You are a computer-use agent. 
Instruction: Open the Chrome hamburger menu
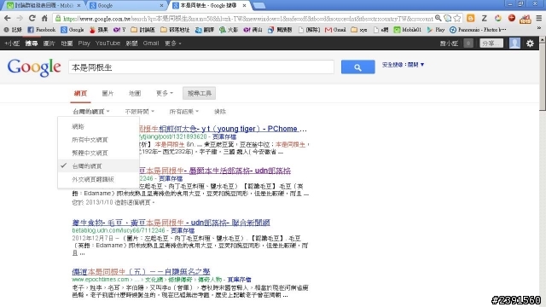(x=538, y=18)
